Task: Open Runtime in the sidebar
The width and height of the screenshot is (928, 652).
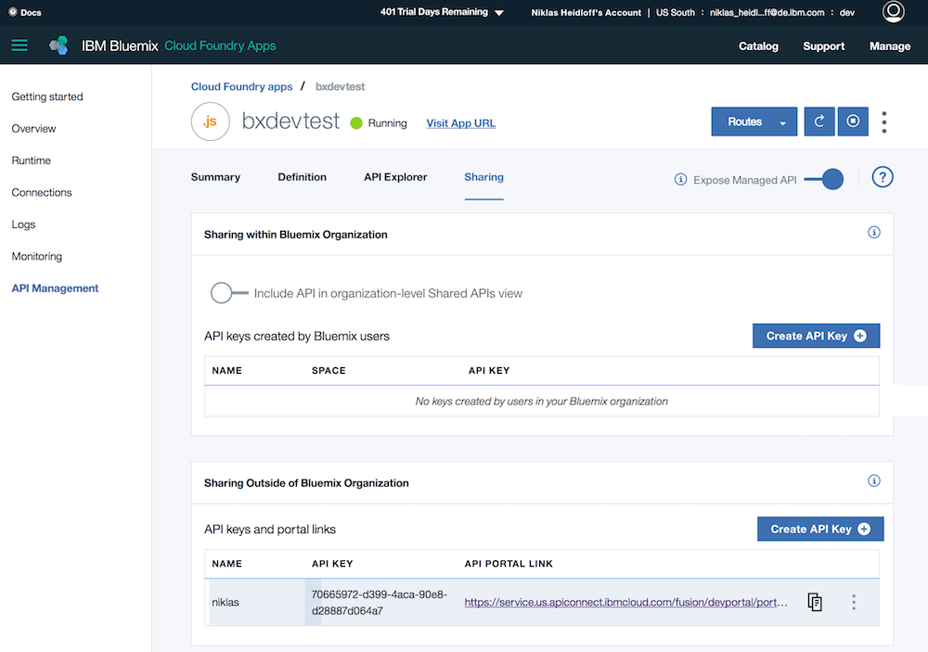Action: (x=31, y=160)
